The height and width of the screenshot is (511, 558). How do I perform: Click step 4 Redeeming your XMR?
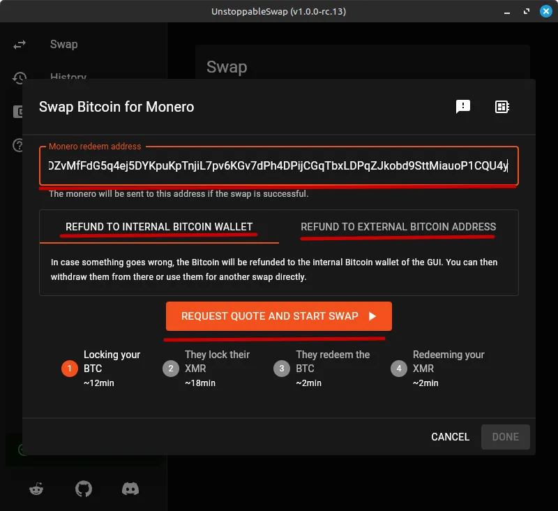[438, 369]
